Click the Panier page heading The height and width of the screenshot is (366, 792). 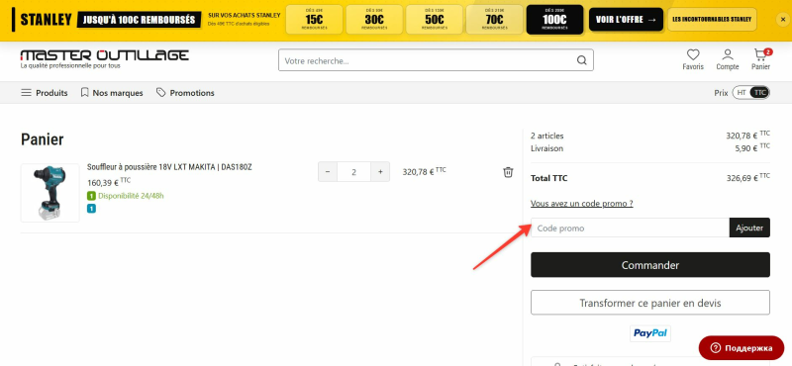[43, 139]
